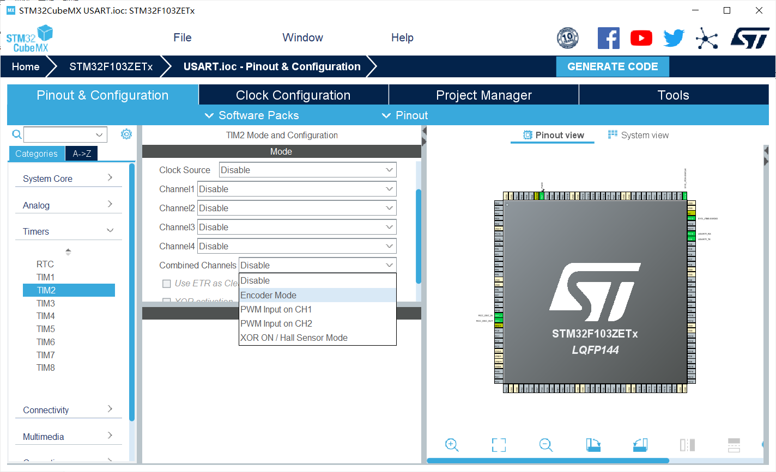The image size is (776, 472).
Task: Rotate chip view counterclockwise icon
Action: click(x=640, y=445)
